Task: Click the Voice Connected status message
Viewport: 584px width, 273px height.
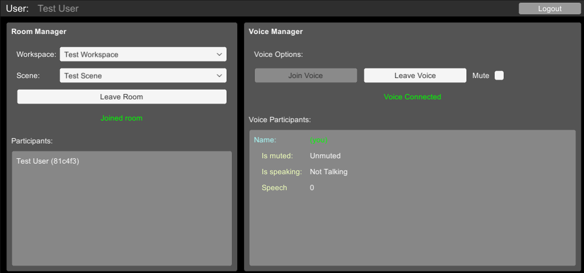Action: click(x=412, y=97)
